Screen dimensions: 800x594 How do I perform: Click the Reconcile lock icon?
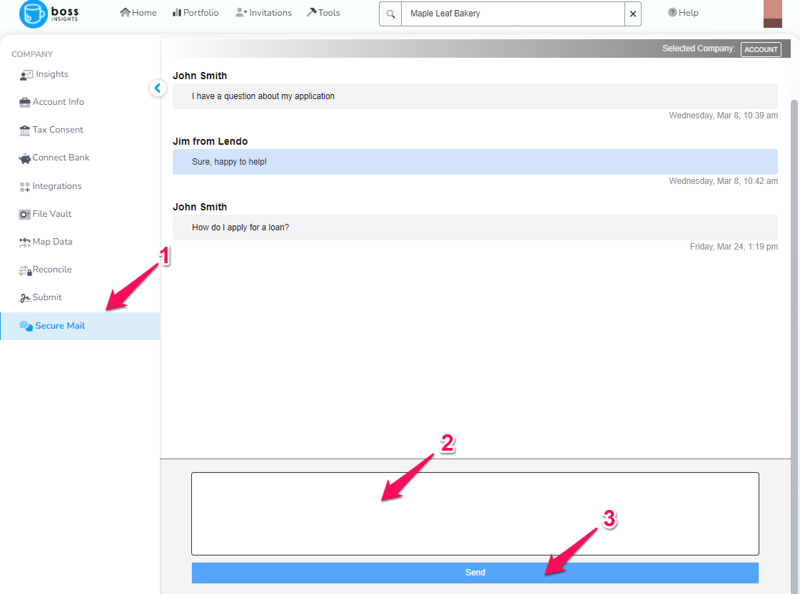point(25,270)
